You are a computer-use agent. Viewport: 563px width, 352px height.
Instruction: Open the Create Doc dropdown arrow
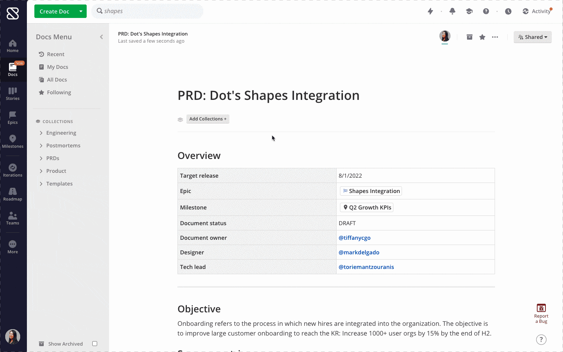pos(81,11)
